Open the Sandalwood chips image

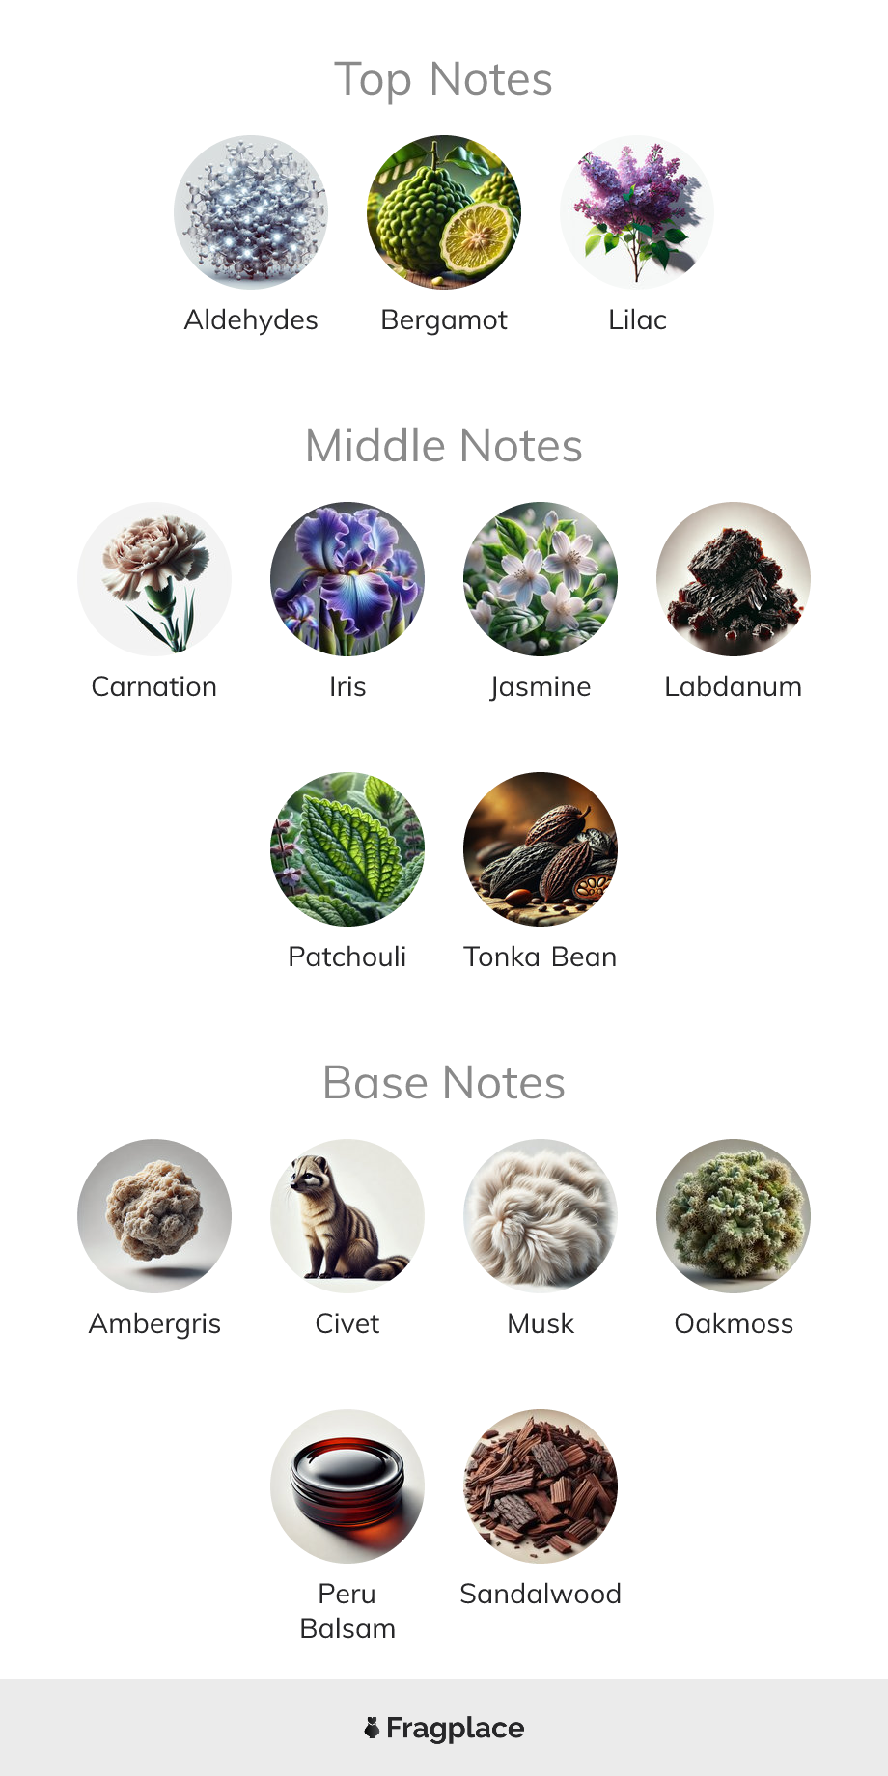click(x=541, y=1486)
